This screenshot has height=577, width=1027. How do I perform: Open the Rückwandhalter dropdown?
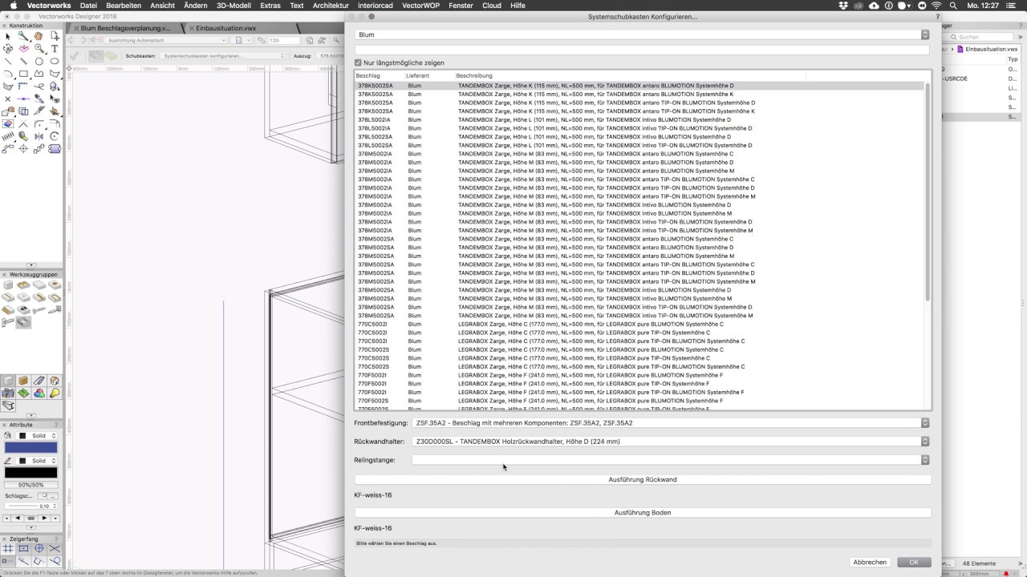(x=670, y=442)
